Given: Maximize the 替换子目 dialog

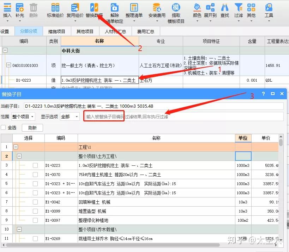Looking at the screenshot, I should pos(273,94).
